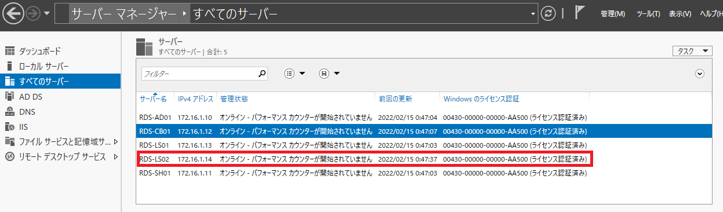Go forward with the forward arrow button
The width and height of the screenshot is (723, 212).
[x=33, y=13]
